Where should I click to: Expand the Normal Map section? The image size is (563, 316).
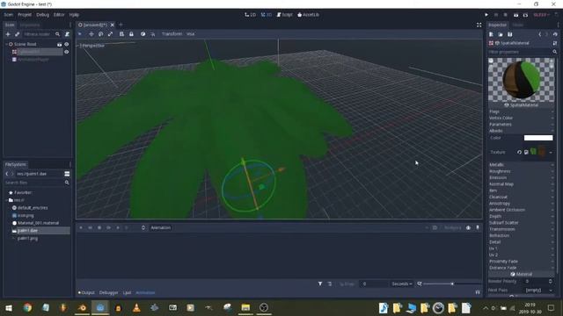pyautogui.click(x=521, y=184)
